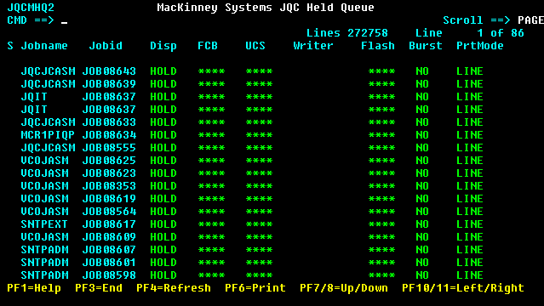Click PF1=Help in the function key bar
The width and height of the screenshot is (544, 306).
(x=34, y=288)
